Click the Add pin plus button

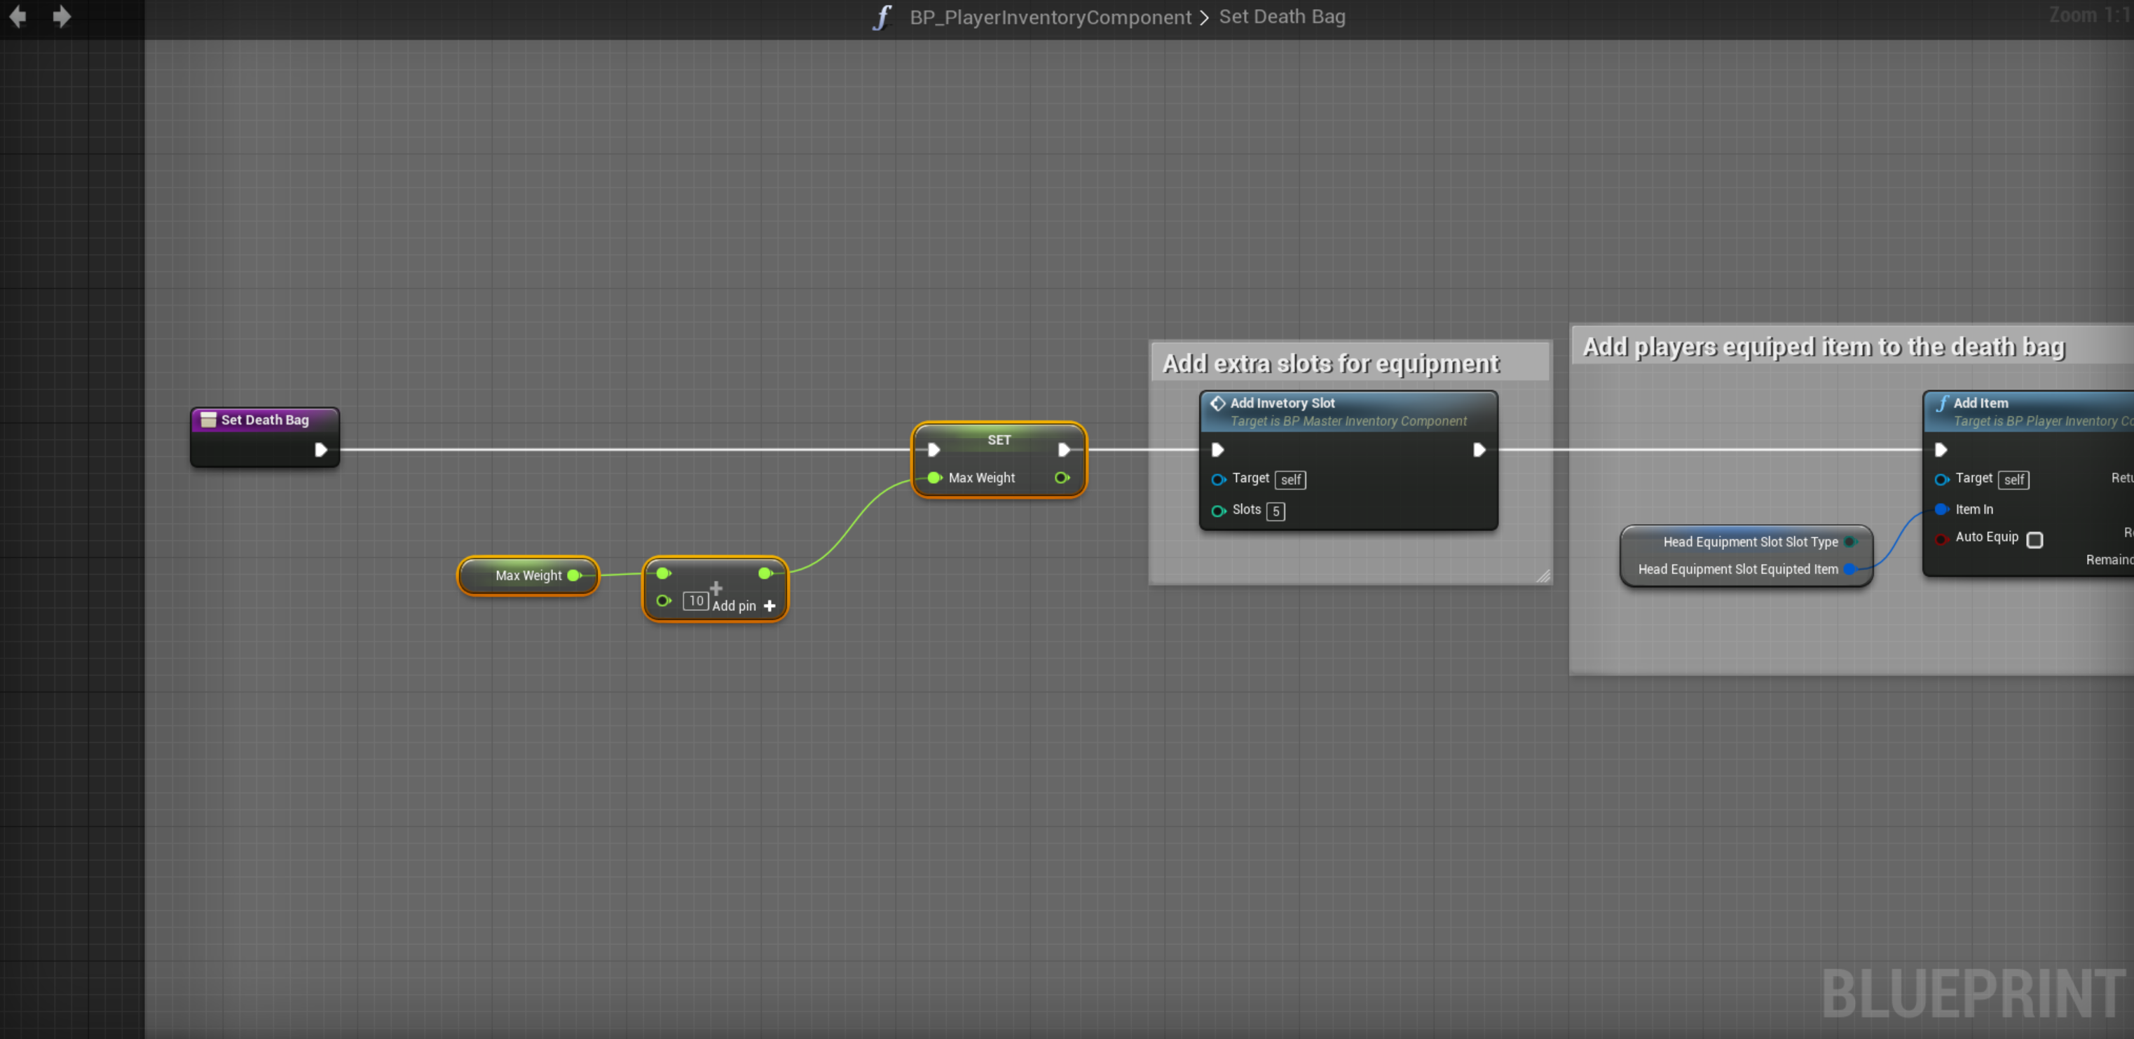click(x=770, y=606)
